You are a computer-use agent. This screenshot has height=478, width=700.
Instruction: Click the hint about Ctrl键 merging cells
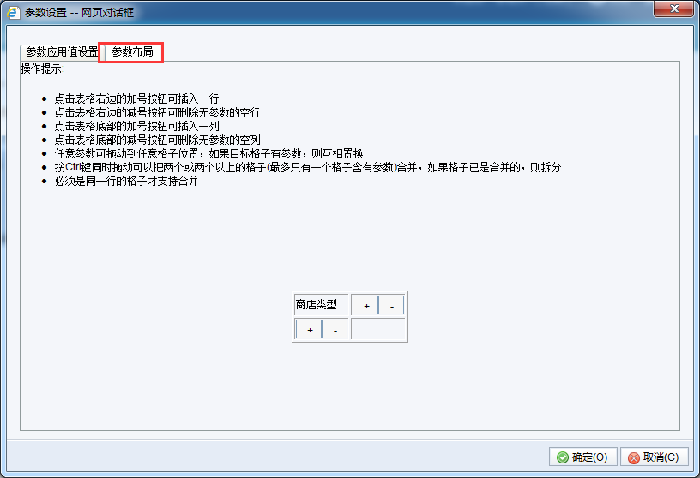pos(308,167)
